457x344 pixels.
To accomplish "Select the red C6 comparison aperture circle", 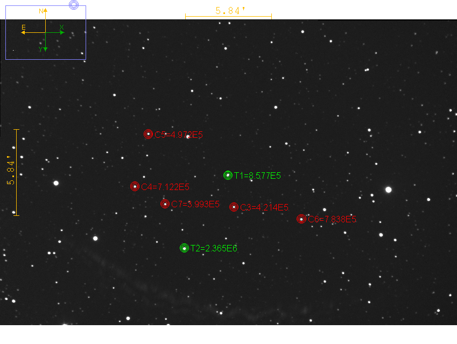I will [301, 219].
